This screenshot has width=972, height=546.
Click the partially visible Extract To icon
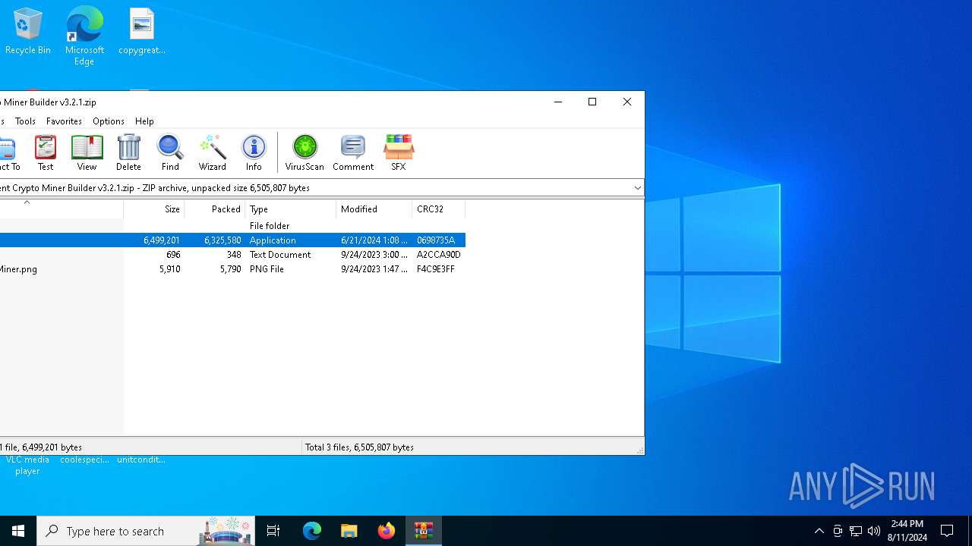(x=9, y=152)
